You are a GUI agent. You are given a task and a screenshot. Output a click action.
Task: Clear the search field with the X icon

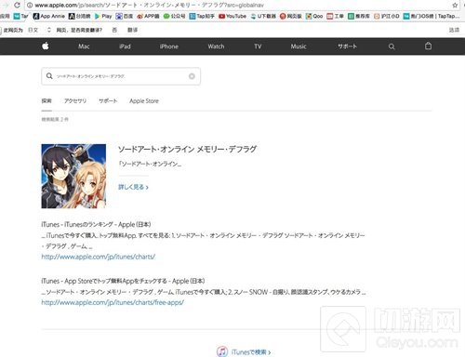pyautogui.click(x=192, y=76)
